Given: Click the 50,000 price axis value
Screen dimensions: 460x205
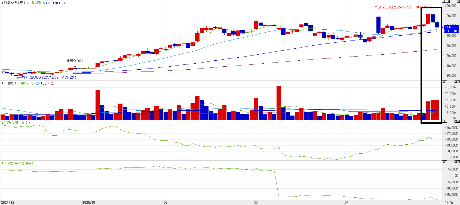Looking at the screenshot, I should 451,56.
